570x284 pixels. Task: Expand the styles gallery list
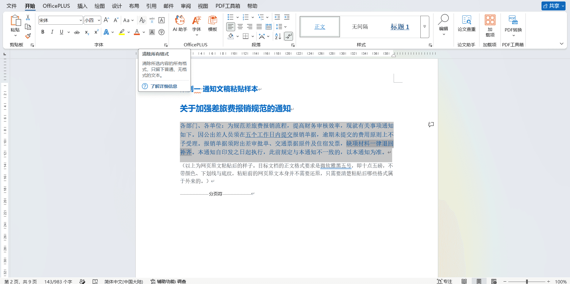point(425,27)
